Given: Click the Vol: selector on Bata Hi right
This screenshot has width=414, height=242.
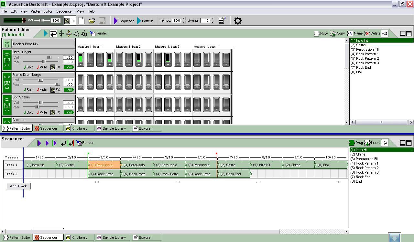Looking at the screenshot, I should [x=69, y=67].
